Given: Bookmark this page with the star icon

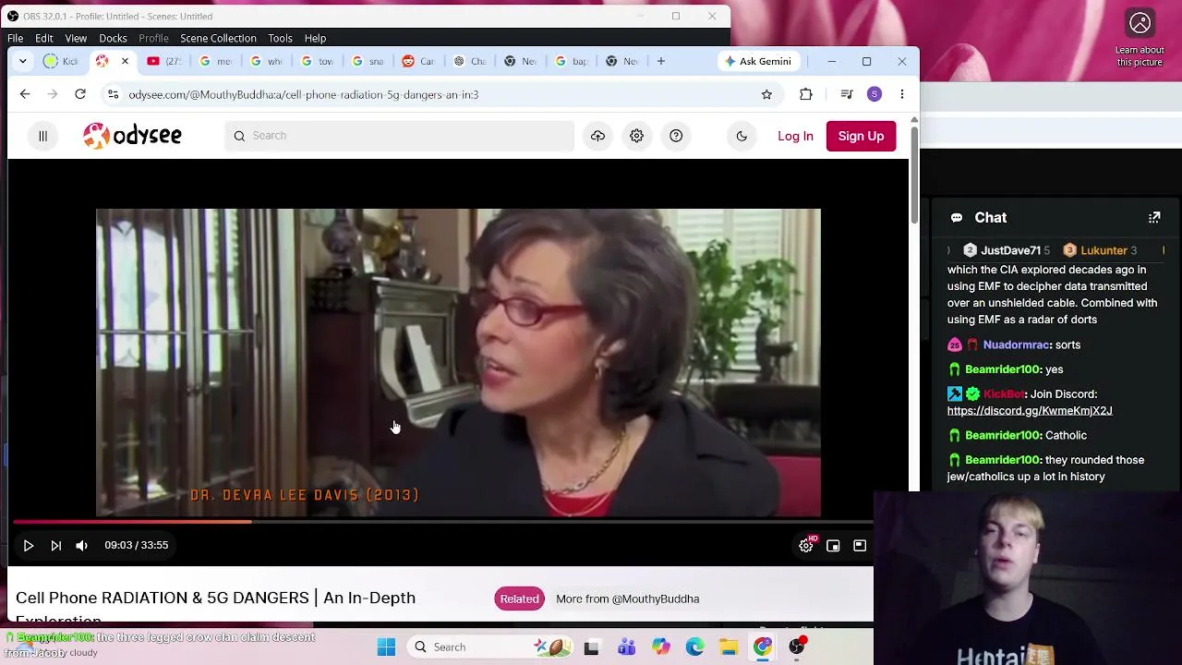Looking at the screenshot, I should [x=766, y=94].
